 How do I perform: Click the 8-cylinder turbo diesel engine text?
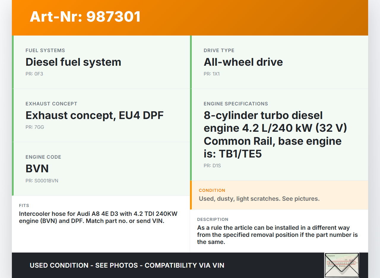click(275, 134)
